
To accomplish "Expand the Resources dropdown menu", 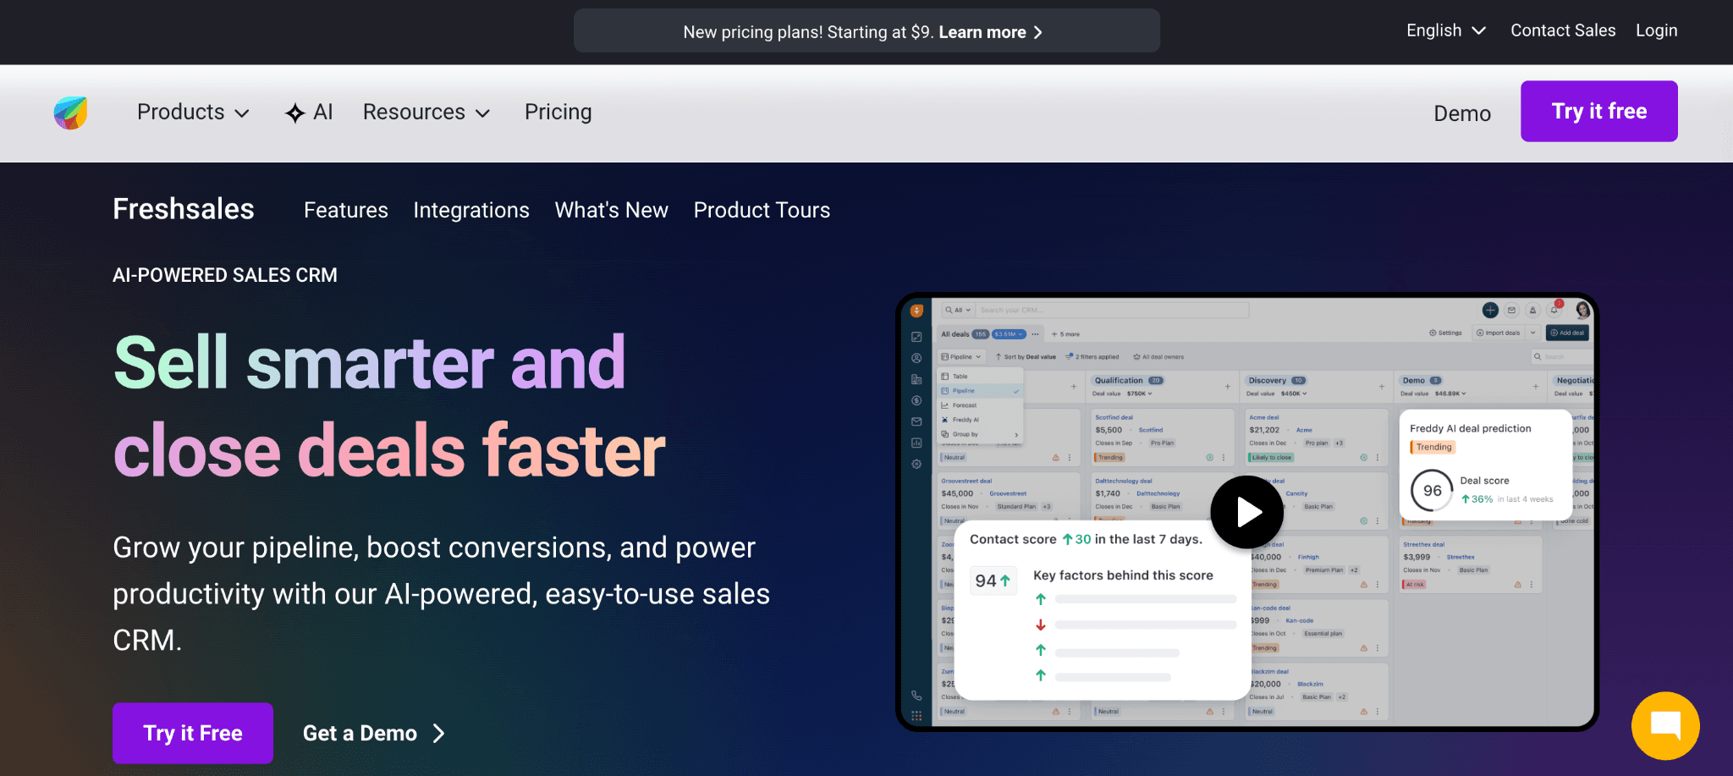I will click(426, 113).
